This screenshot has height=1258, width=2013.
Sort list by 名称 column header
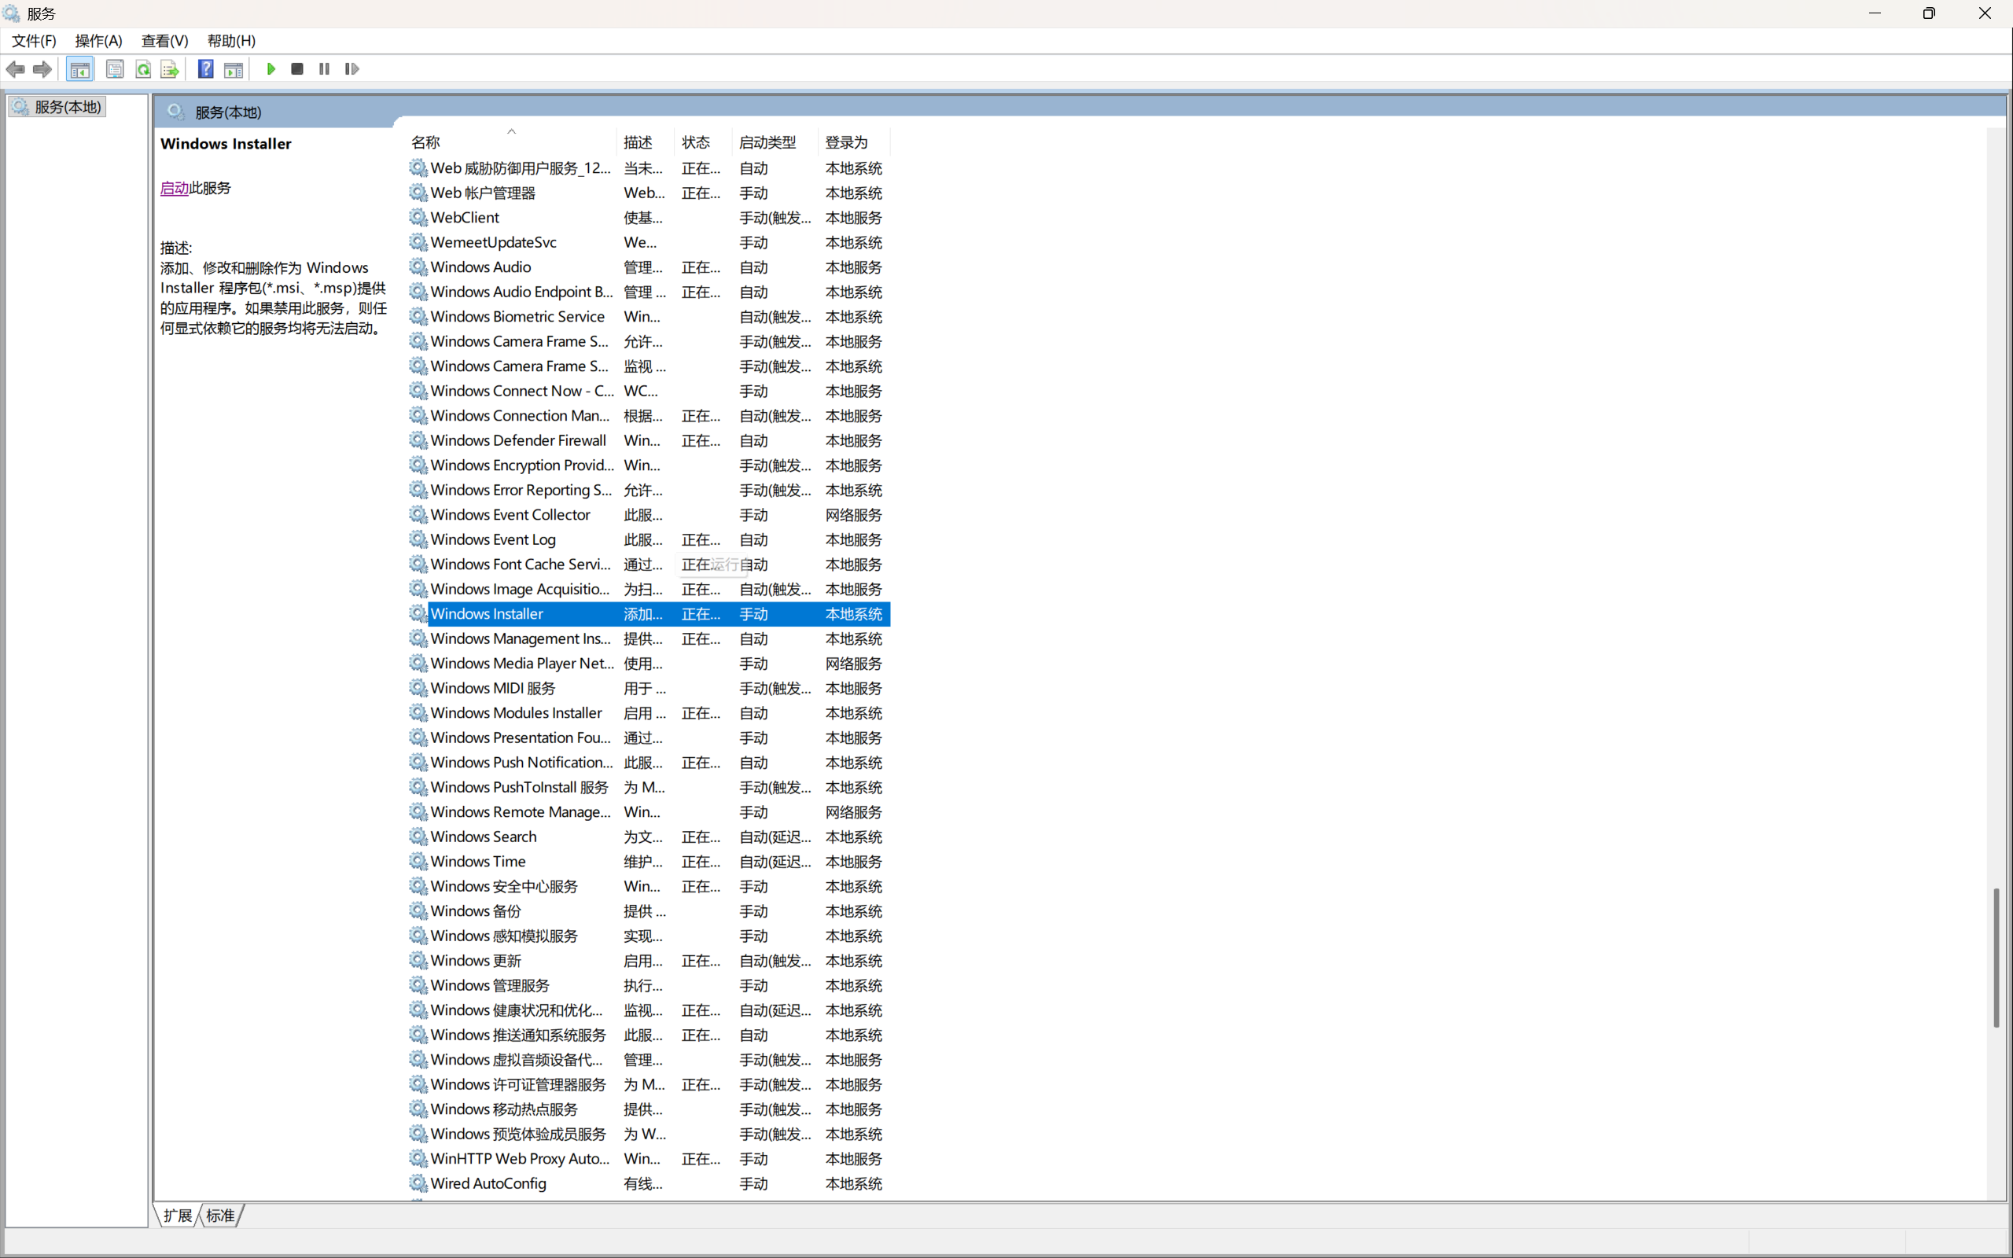tap(426, 142)
